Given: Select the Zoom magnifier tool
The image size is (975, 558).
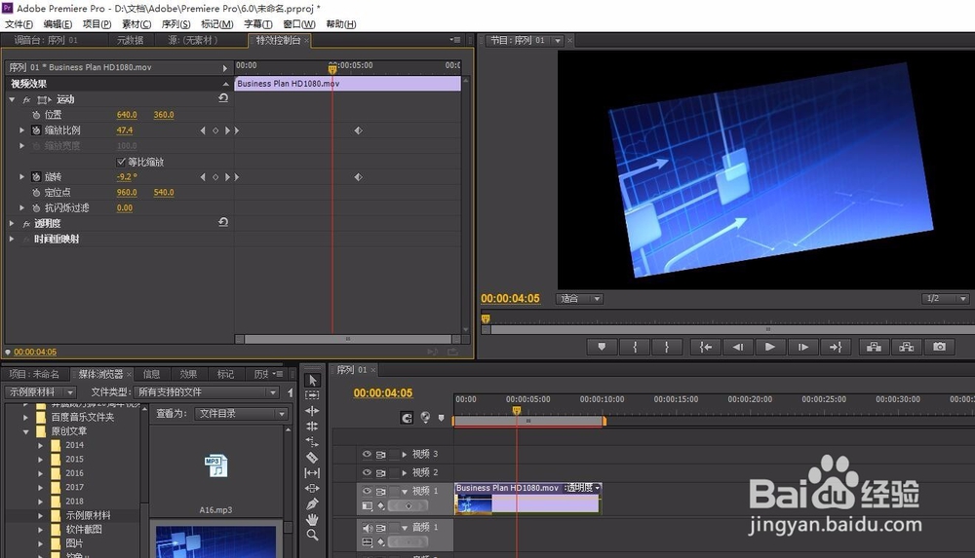Looking at the screenshot, I should (x=312, y=535).
